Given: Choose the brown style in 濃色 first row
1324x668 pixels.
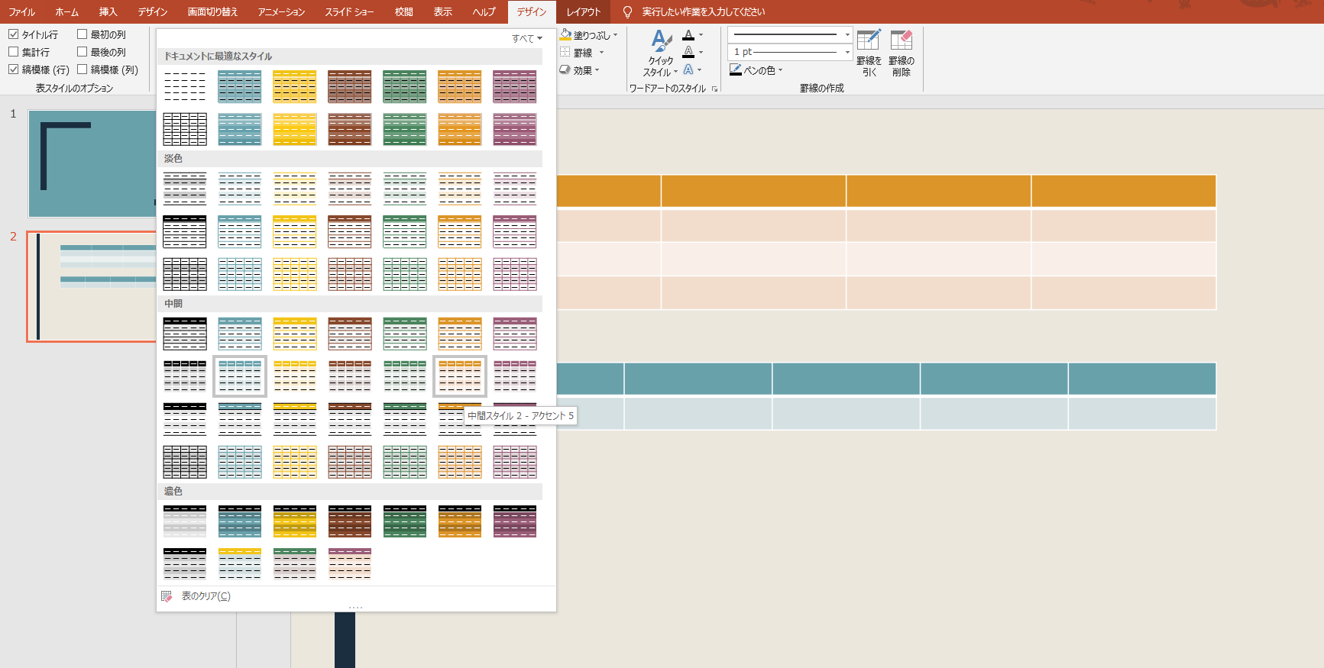Looking at the screenshot, I should pos(350,522).
